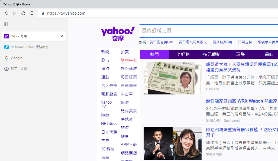Click the gear icon of the settings tab
The width and height of the screenshot is (278, 161).
[x=7, y=69]
